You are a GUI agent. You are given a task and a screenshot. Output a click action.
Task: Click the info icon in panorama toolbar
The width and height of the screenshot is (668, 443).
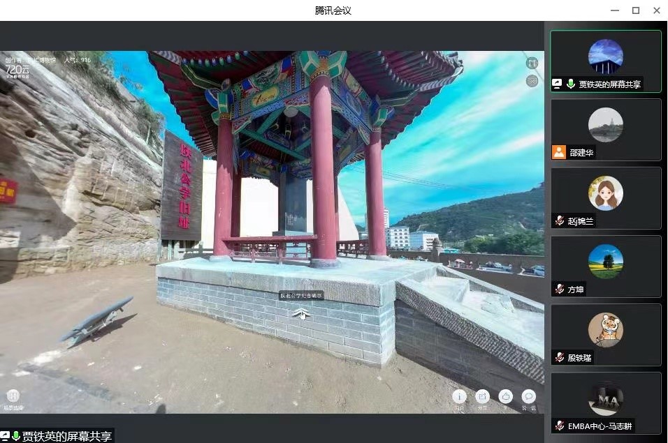coord(459,396)
